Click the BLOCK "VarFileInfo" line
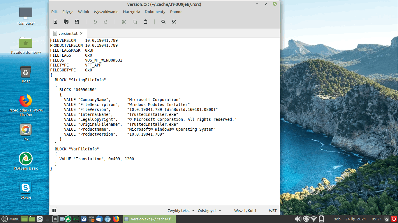 pos(77,149)
